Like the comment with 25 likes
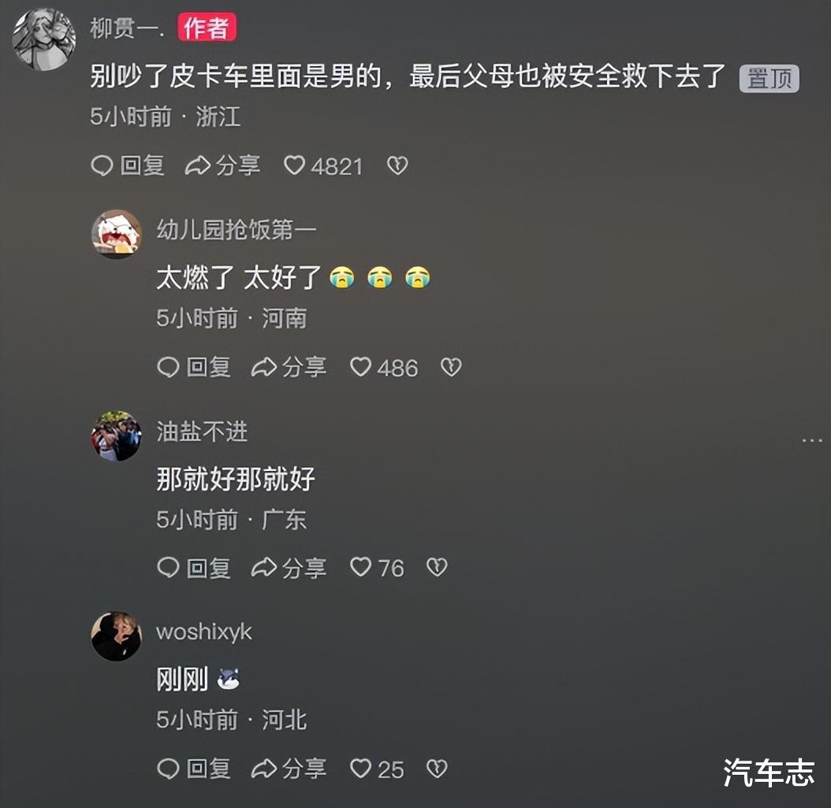831x808 pixels. point(377,769)
